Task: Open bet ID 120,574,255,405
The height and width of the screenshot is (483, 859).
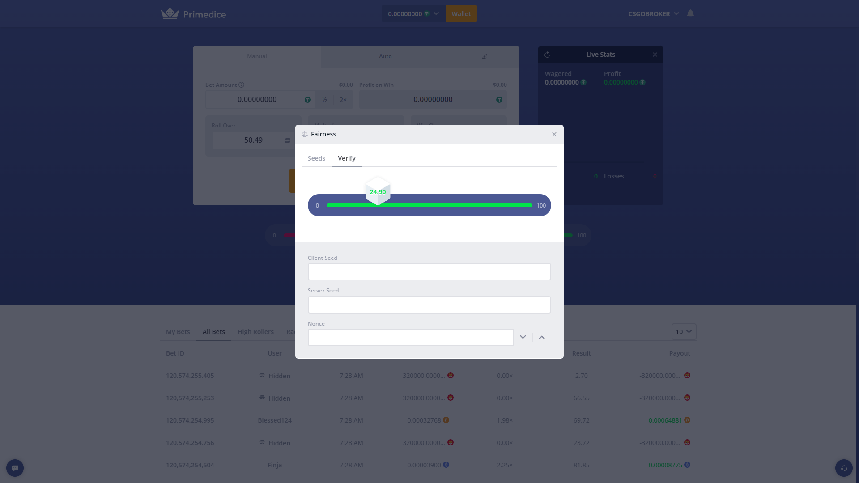Action: [190, 376]
